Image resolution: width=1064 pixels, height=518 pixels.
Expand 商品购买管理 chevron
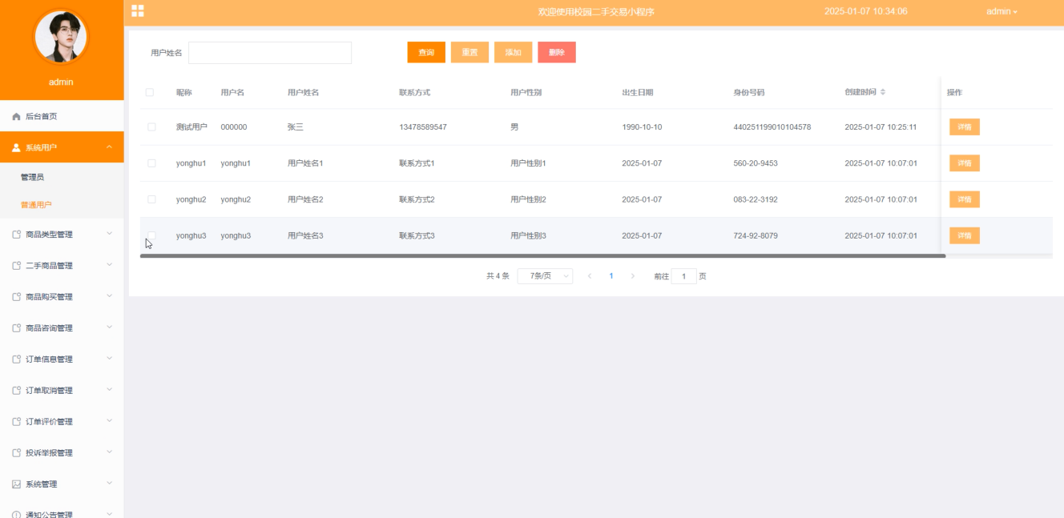pos(110,296)
